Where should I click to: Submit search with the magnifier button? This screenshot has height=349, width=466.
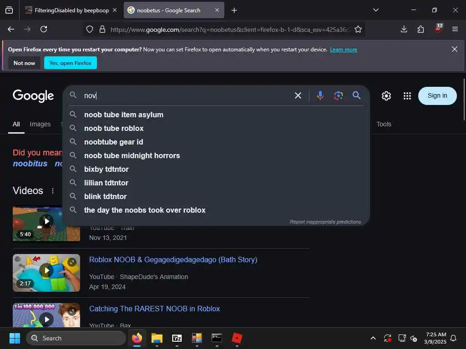tap(356, 95)
